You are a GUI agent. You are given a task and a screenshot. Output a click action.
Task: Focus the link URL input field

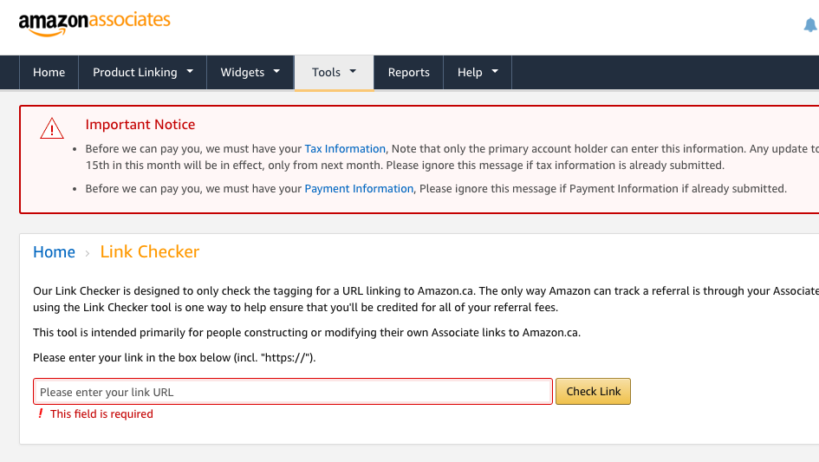point(293,392)
